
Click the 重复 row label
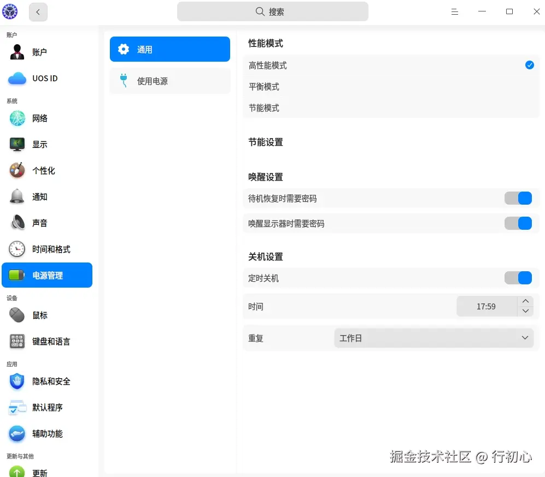pos(255,338)
